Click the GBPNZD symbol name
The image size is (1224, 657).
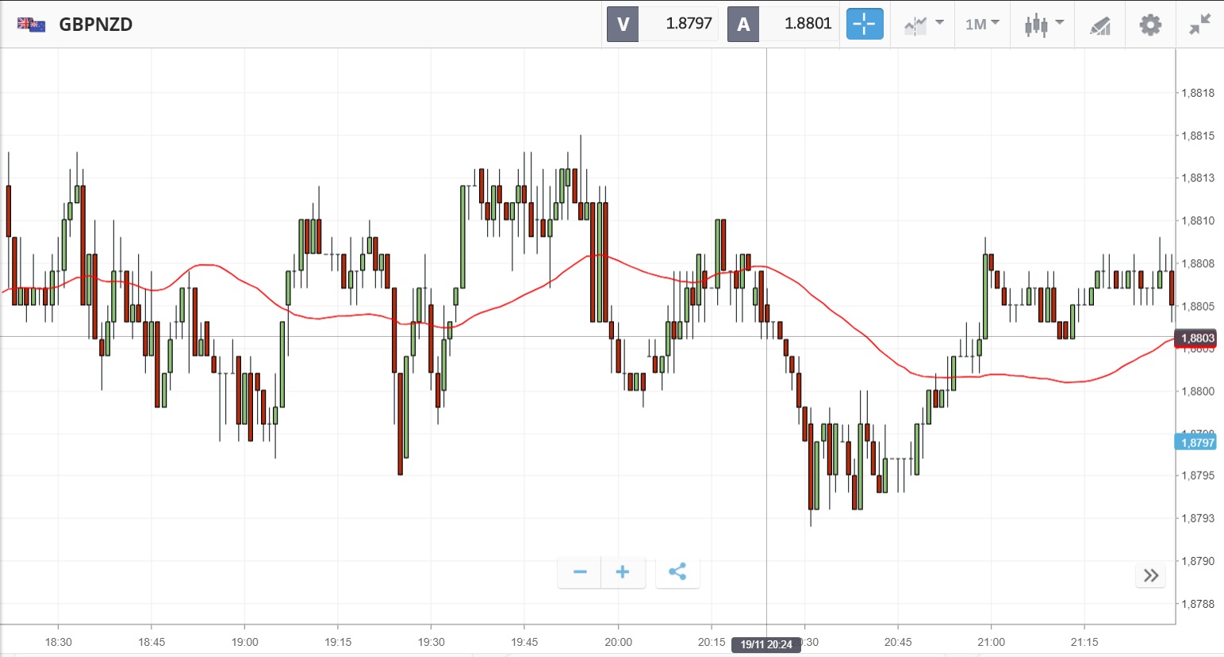coord(96,25)
